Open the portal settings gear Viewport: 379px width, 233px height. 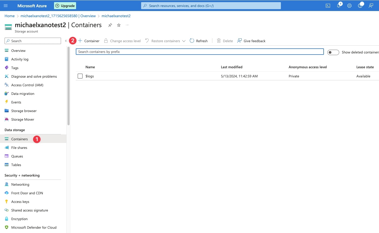pyautogui.click(x=349, y=6)
